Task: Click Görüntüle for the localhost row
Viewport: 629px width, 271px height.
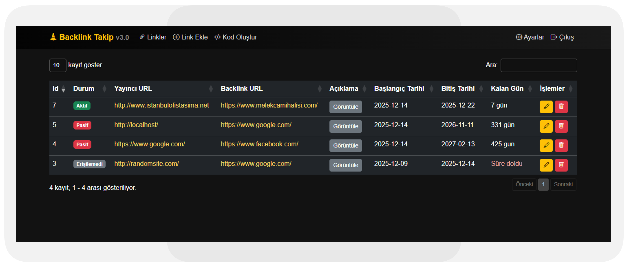Action: [x=346, y=126]
